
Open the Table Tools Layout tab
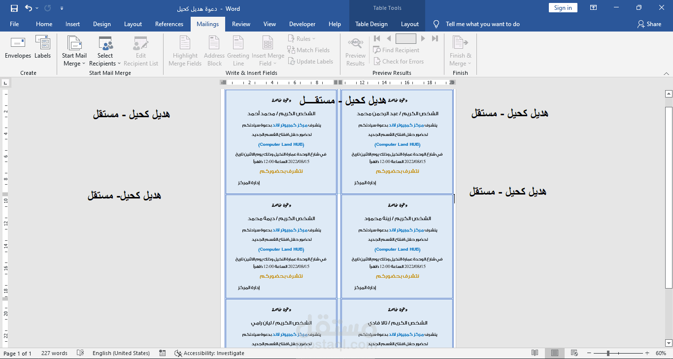coord(410,24)
